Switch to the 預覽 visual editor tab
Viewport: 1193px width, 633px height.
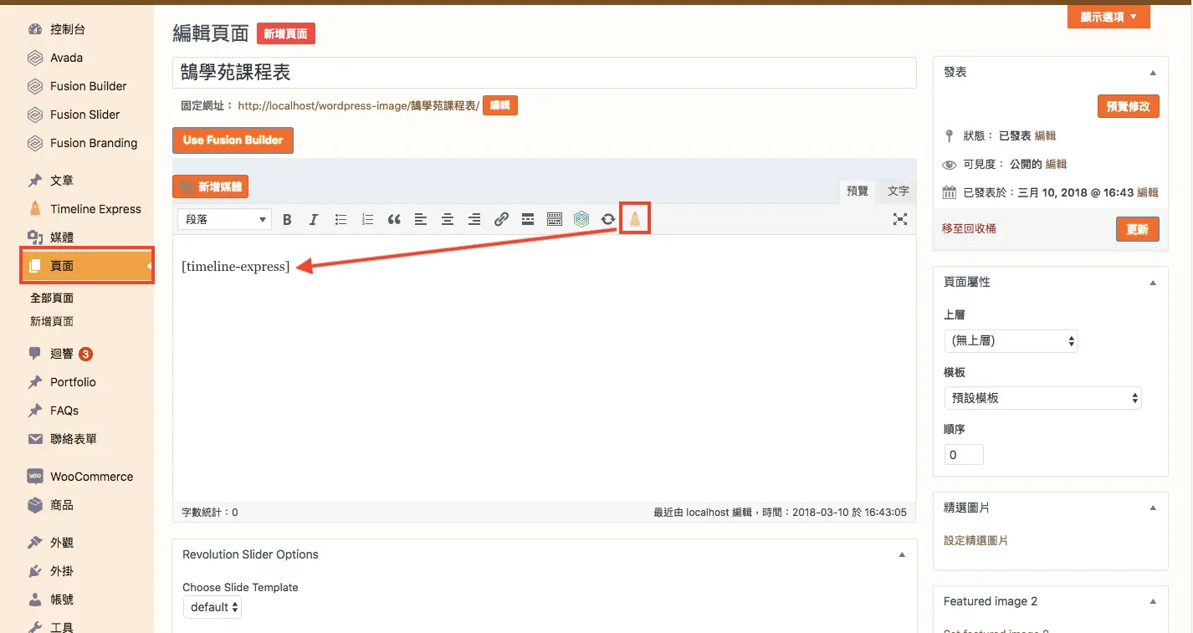pos(858,191)
